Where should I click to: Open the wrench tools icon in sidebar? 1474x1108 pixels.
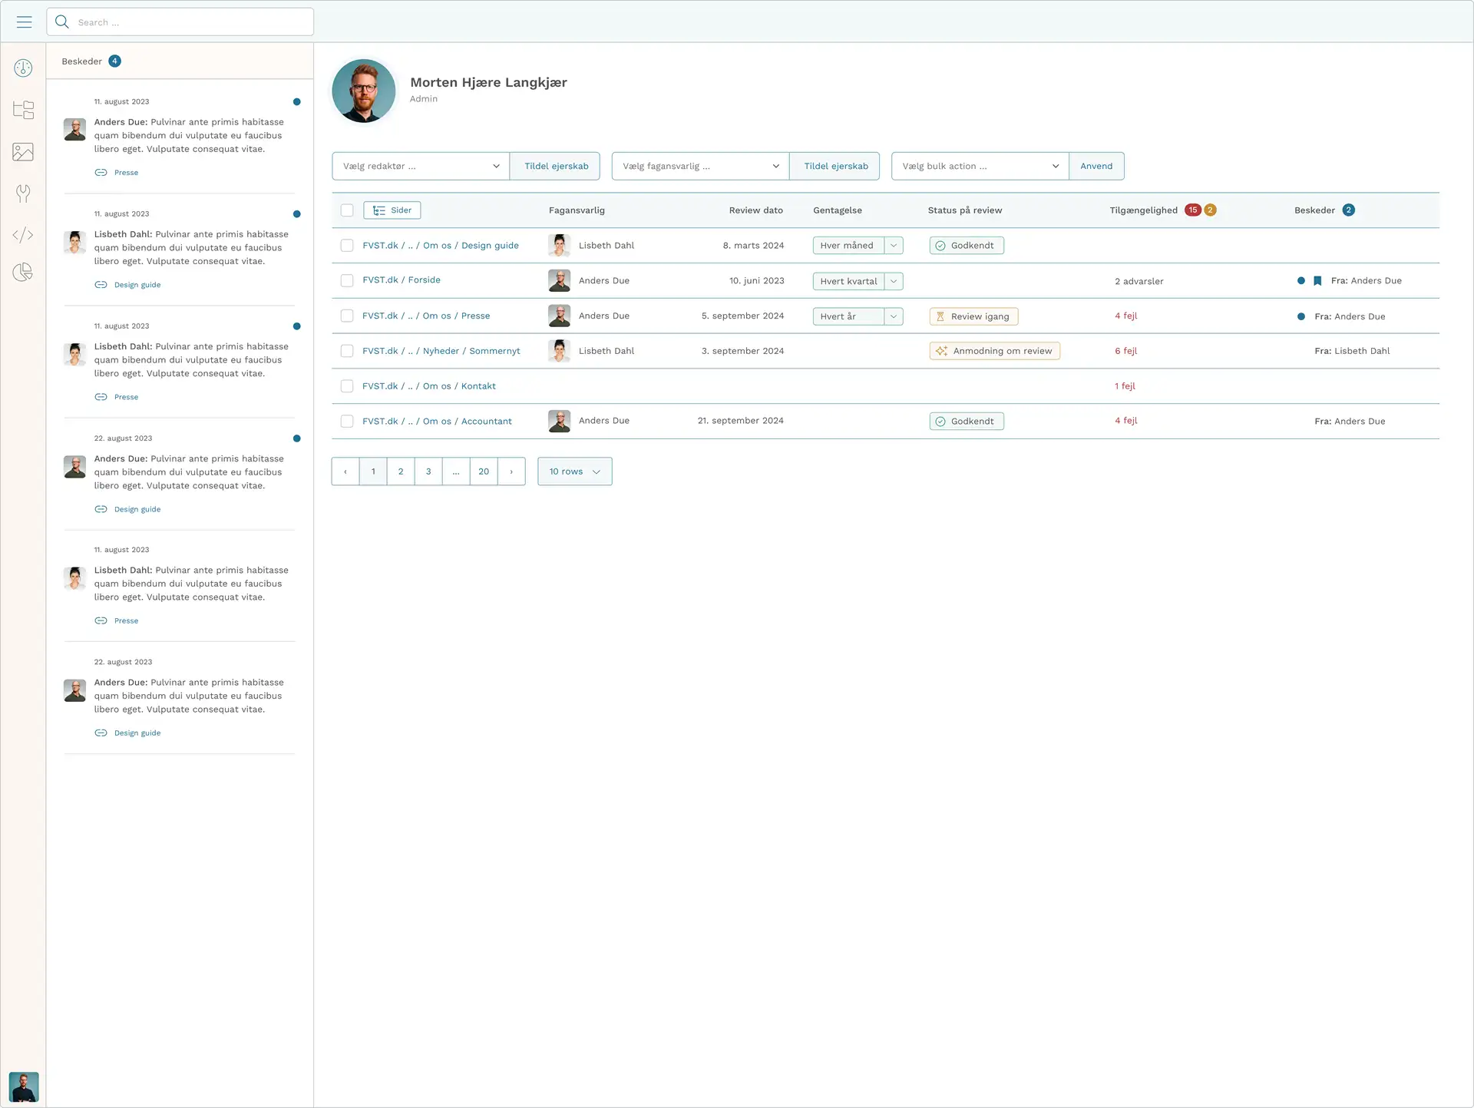(23, 193)
